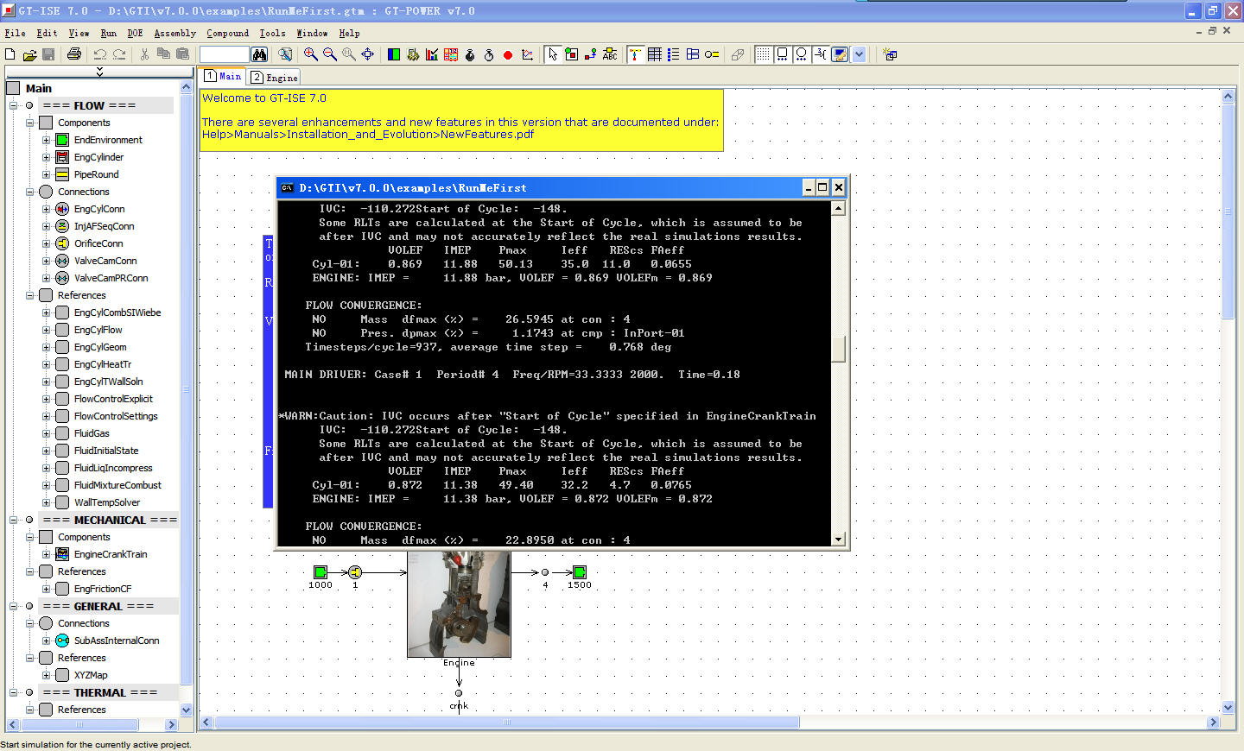Switch to the Engine tab
The image size is (1244, 751).
275,77
